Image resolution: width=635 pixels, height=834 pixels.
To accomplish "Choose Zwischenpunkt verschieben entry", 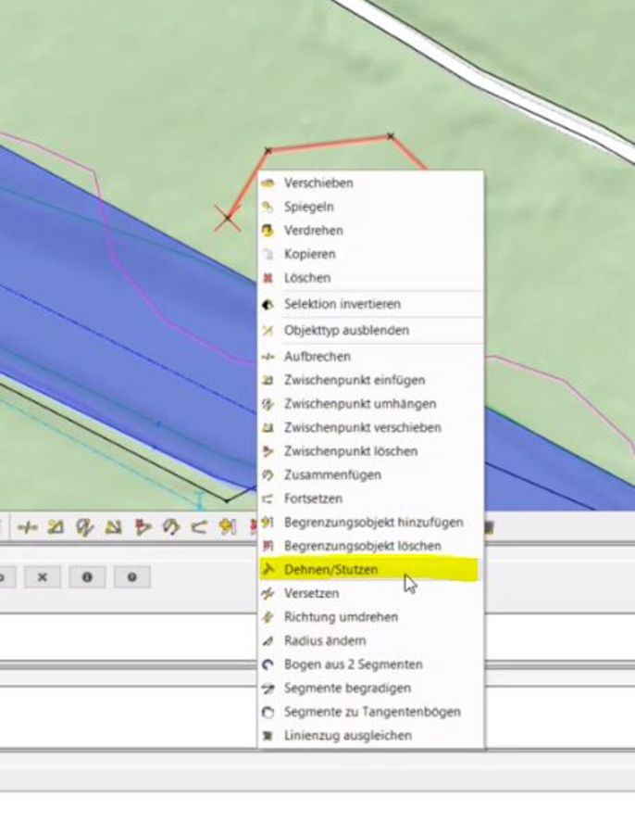I will coord(371,427).
